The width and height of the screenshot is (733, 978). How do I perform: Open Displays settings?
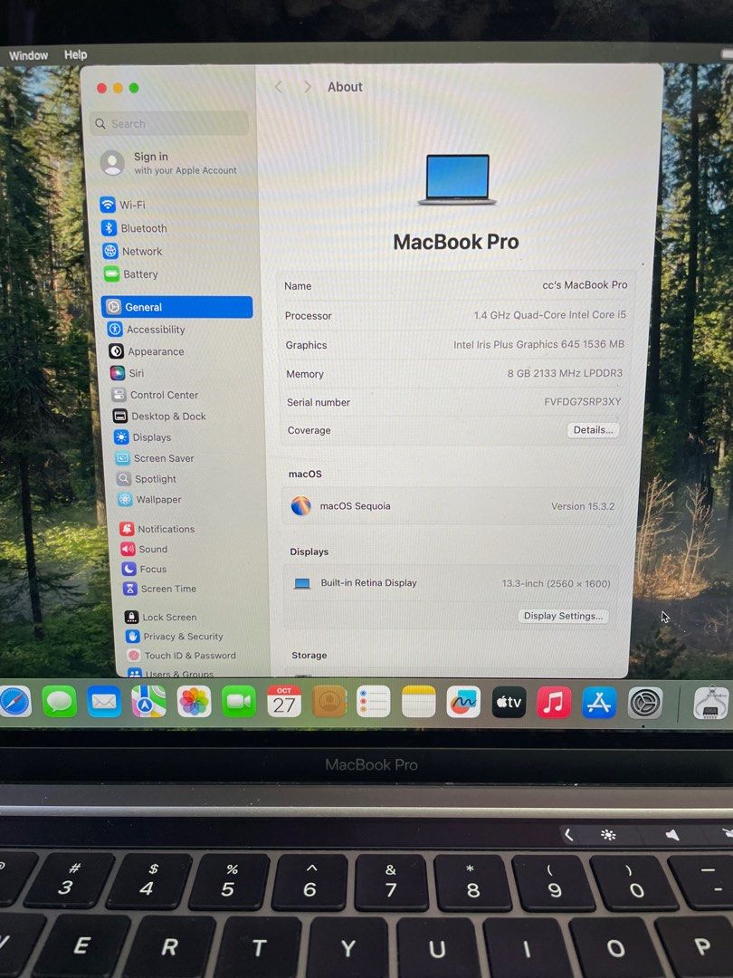tap(150, 437)
